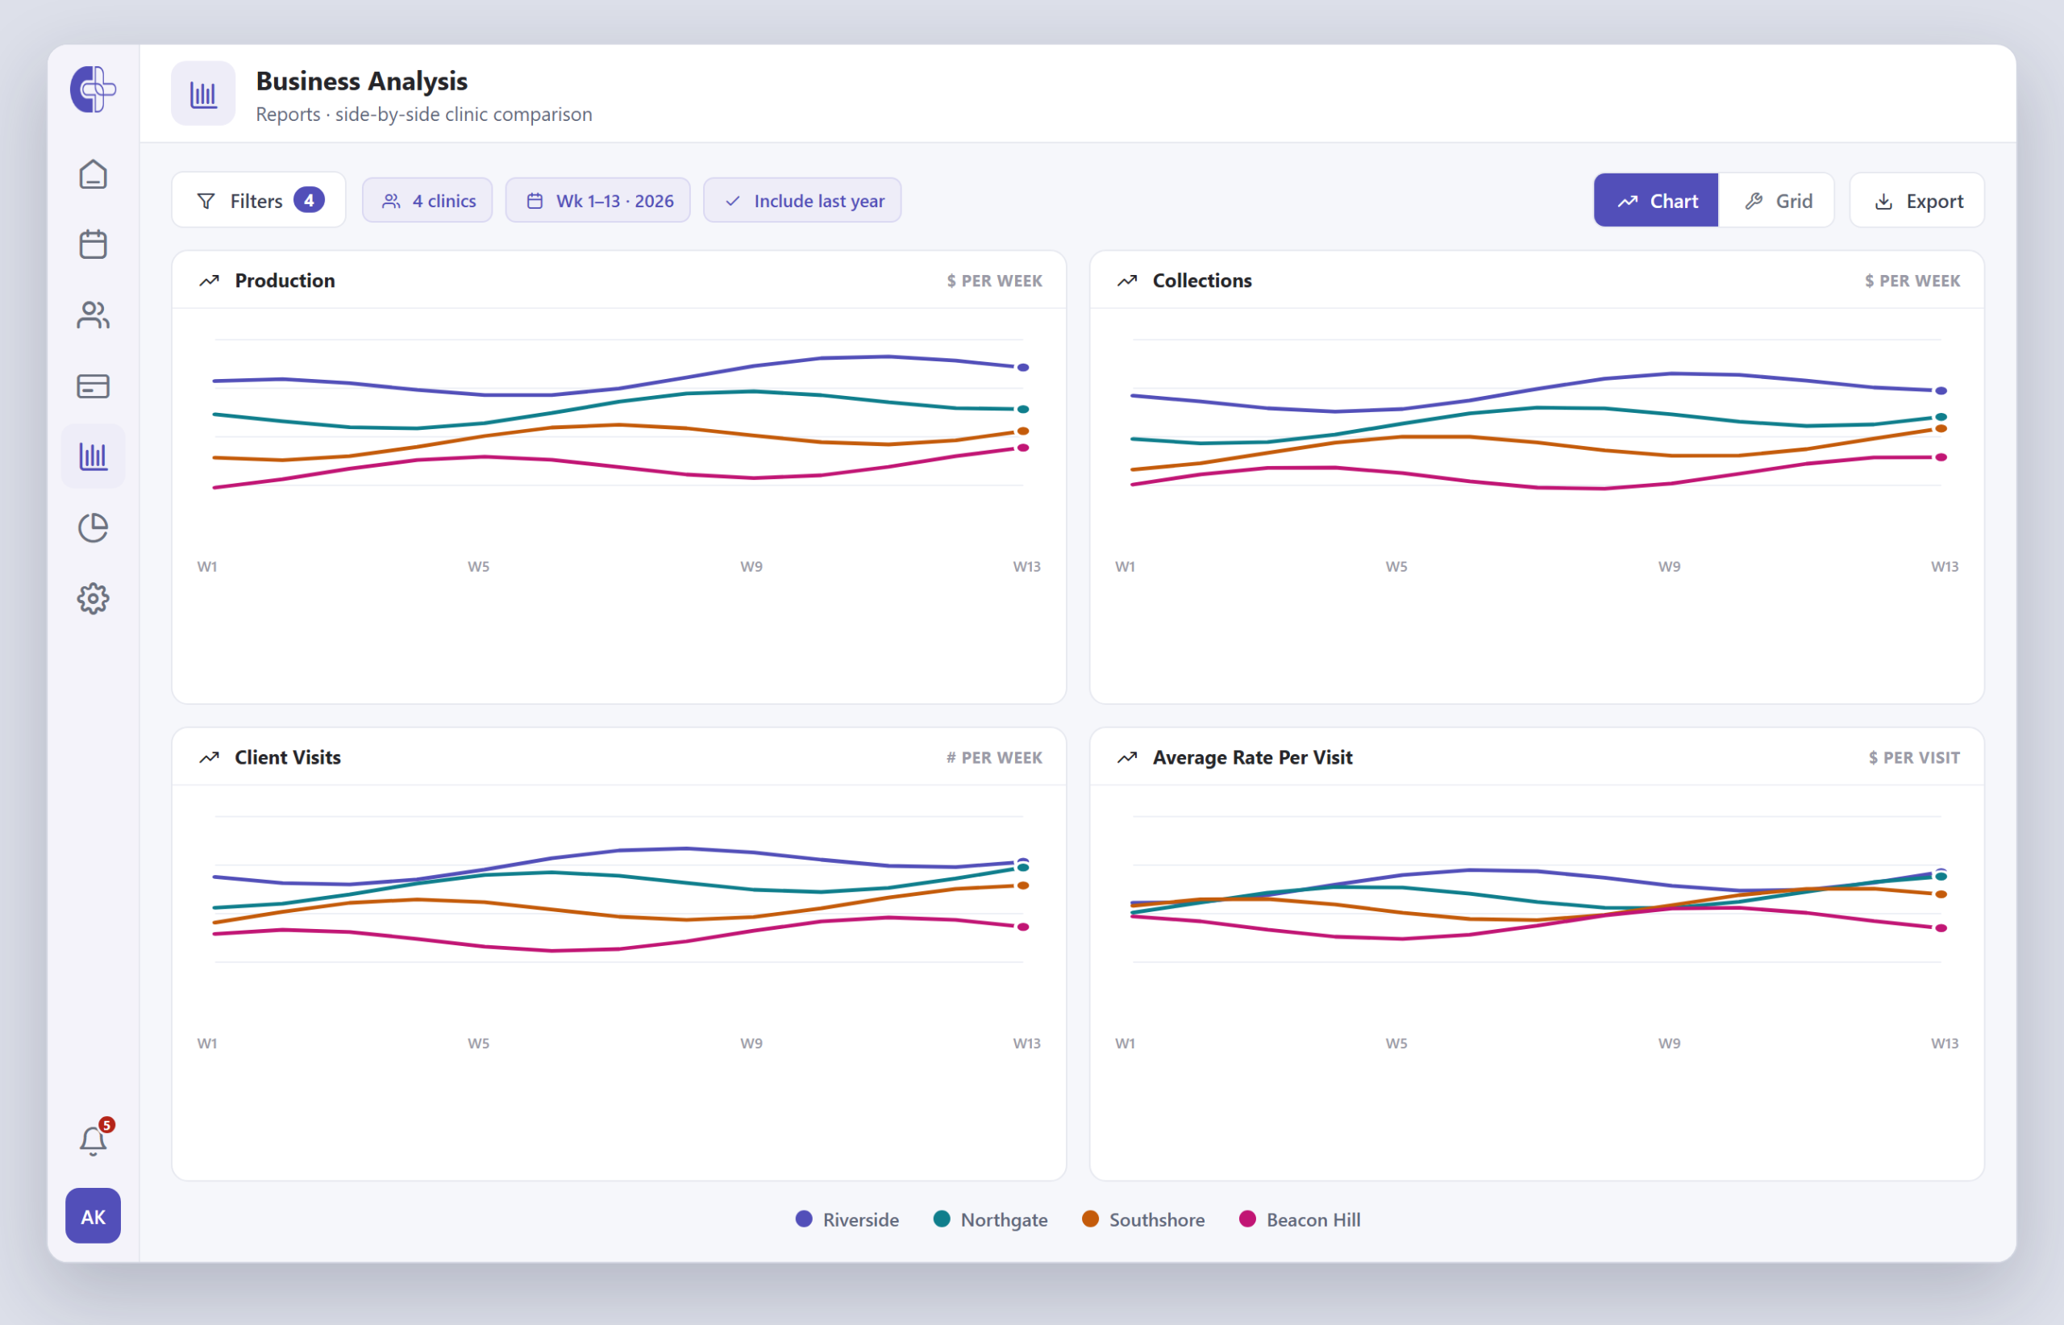Toggle the Include last year chip
This screenshot has height=1325, width=2064.
tap(802, 201)
